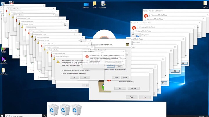Open the REAPER desktop shortcut

coord(3,49)
